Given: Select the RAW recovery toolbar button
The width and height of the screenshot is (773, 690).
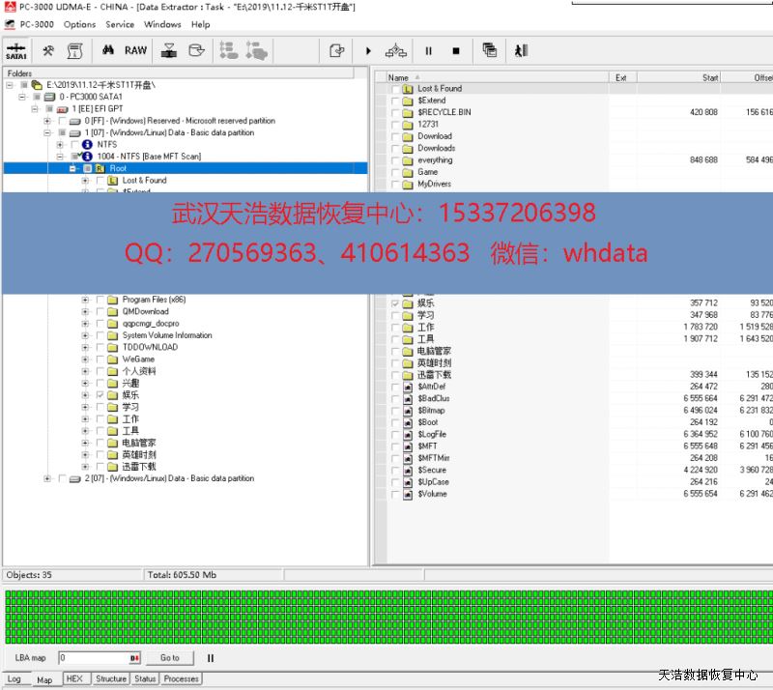Looking at the screenshot, I should 135,51.
